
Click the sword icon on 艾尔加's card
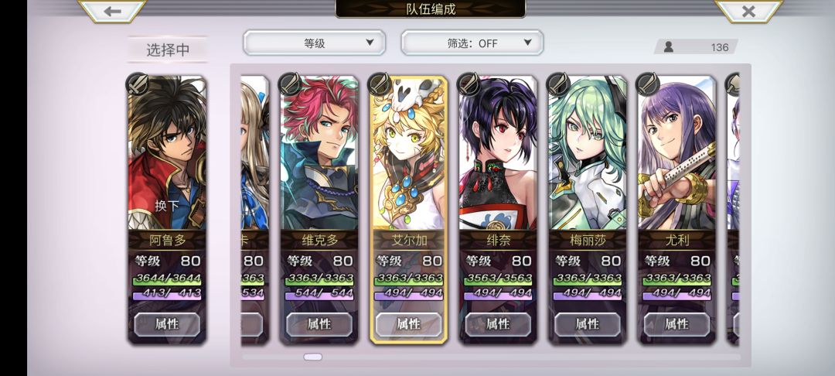tap(380, 84)
